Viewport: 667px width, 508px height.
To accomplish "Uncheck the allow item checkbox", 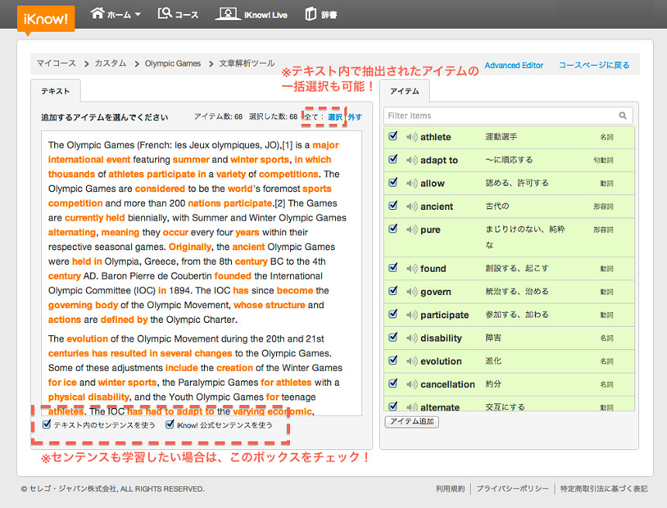I will (x=393, y=182).
